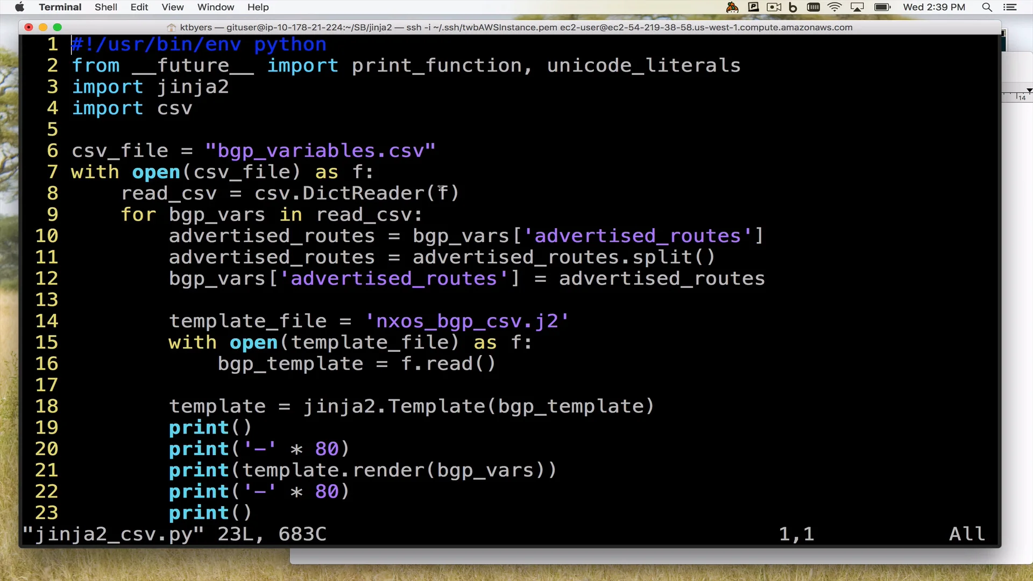The height and width of the screenshot is (581, 1033).
Task: Open the Apple menu
Action: pyautogui.click(x=19, y=7)
